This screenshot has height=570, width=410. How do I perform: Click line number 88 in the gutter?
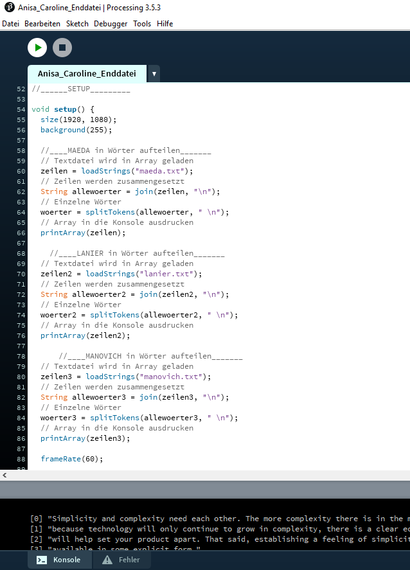point(21,459)
